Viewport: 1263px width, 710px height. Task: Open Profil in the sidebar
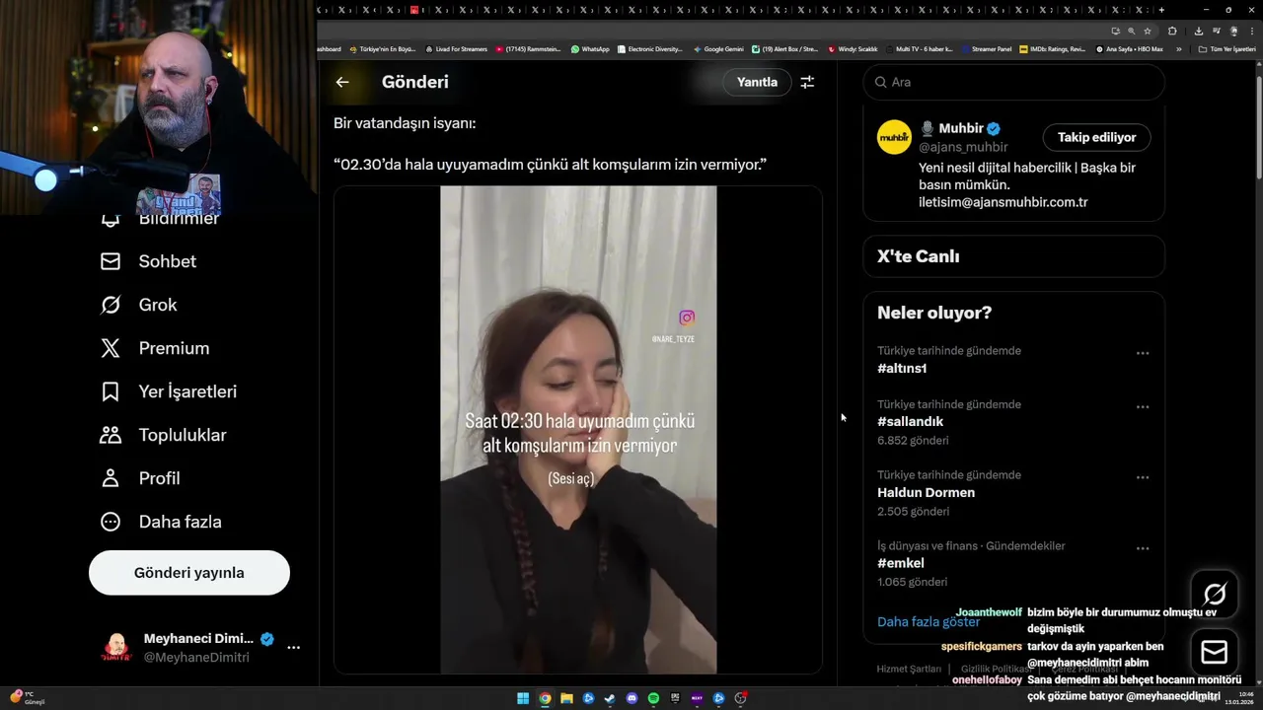[x=139, y=478]
